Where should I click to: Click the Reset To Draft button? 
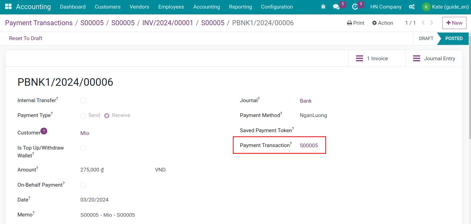point(26,38)
